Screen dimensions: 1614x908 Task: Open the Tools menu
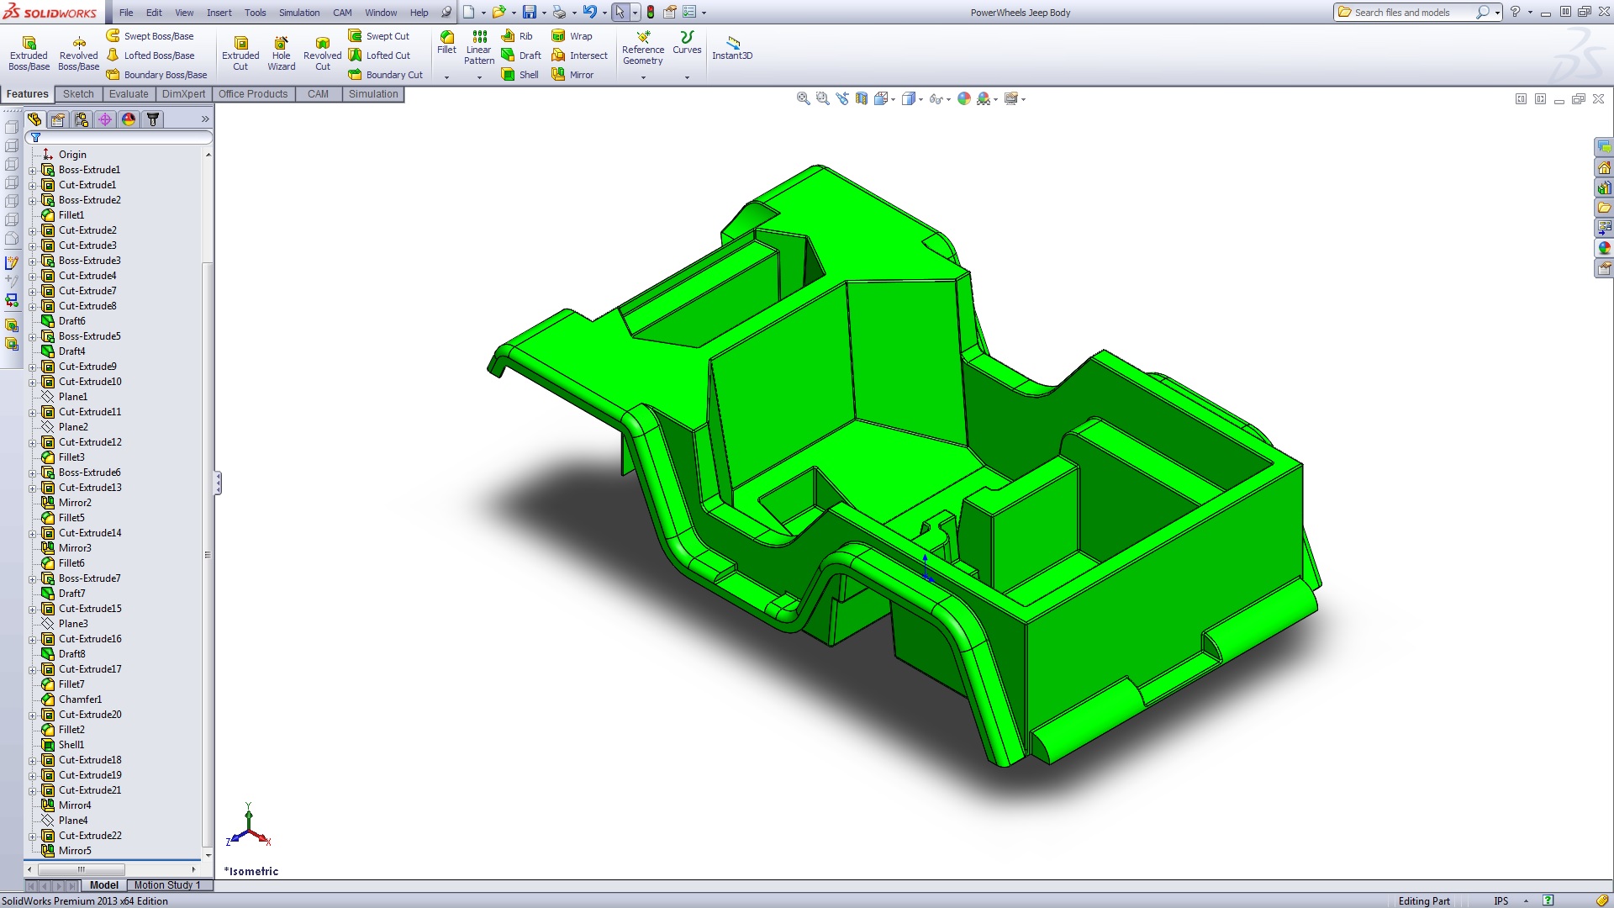click(255, 13)
